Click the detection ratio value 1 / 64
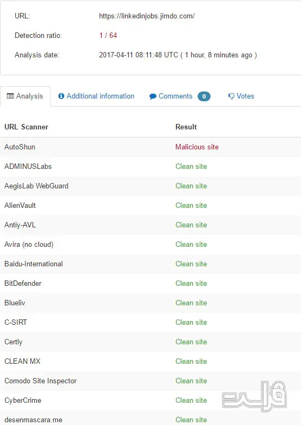The width and height of the screenshot is (301, 425). point(108,36)
